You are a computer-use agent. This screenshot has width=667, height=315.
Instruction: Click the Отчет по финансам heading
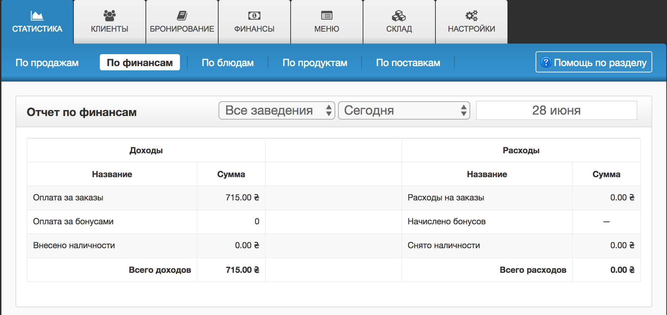click(x=82, y=112)
